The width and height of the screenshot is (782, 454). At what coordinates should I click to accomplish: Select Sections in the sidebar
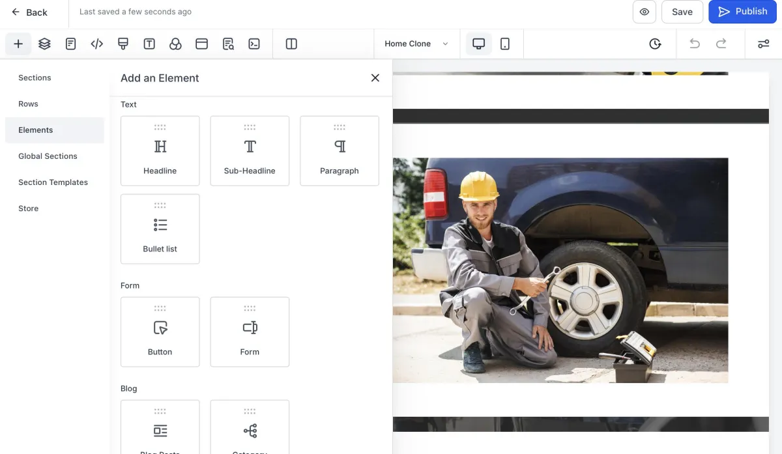[55, 78]
